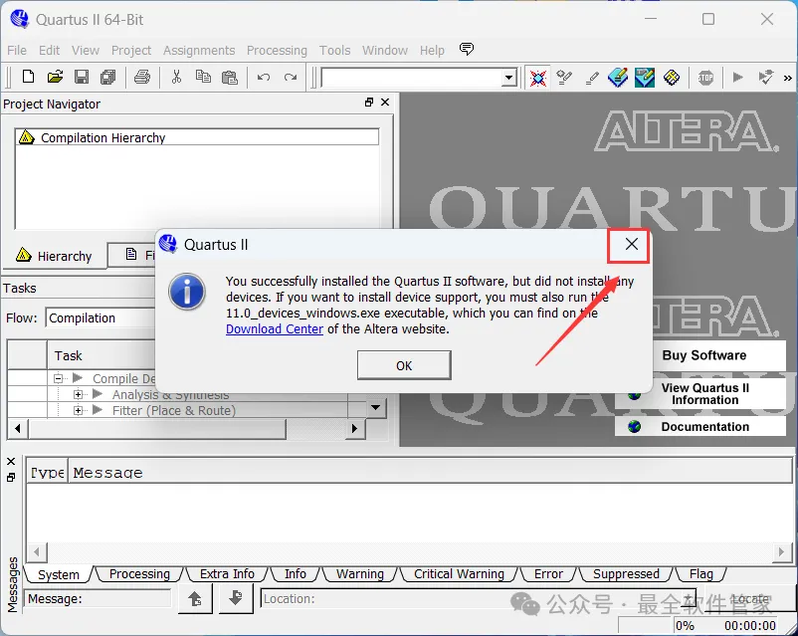798x636 pixels.
Task: Start Compilation with the play arrow
Action: click(737, 78)
